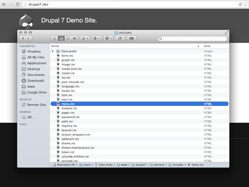This screenshot has width=249, height=187.
Task: Open the action gear menu
Action: [96, 38]
